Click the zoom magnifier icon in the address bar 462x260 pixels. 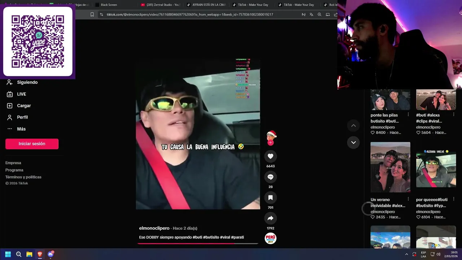[x=319, y=14]
